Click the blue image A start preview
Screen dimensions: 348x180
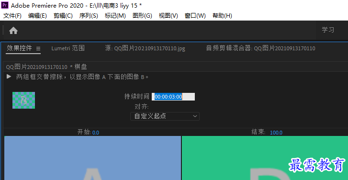tap(92, 158)
